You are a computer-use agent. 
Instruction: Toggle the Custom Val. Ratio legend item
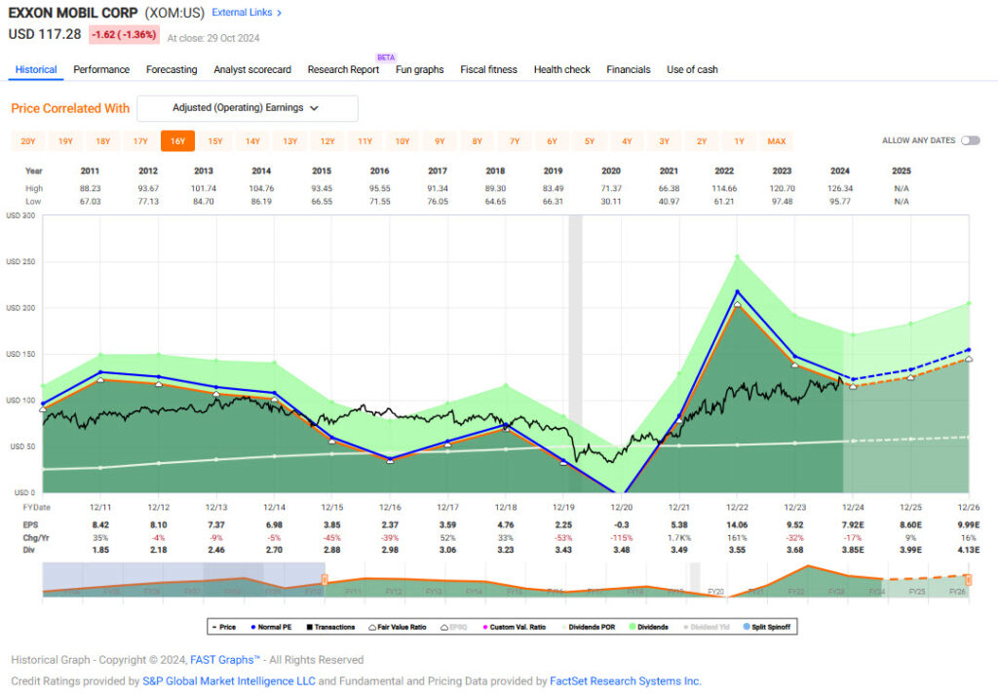click(515, 628)
